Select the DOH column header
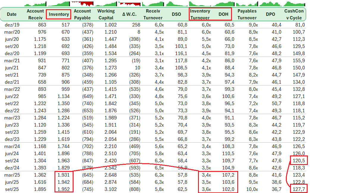343x193 pixels. pos(223,14)
